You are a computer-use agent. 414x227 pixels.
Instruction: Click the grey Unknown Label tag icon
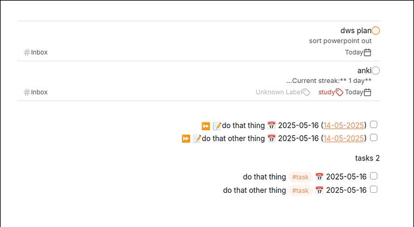[306, 92]
